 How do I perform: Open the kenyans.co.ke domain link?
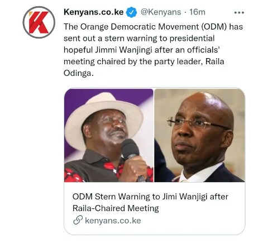pyautogui.click(x=113, y=221)
